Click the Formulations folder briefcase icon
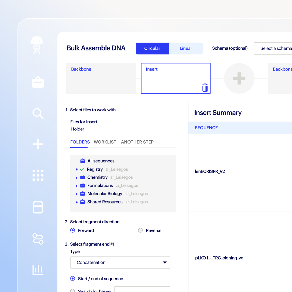This screenshot has width=292, height=292. (x=82, y=185)
